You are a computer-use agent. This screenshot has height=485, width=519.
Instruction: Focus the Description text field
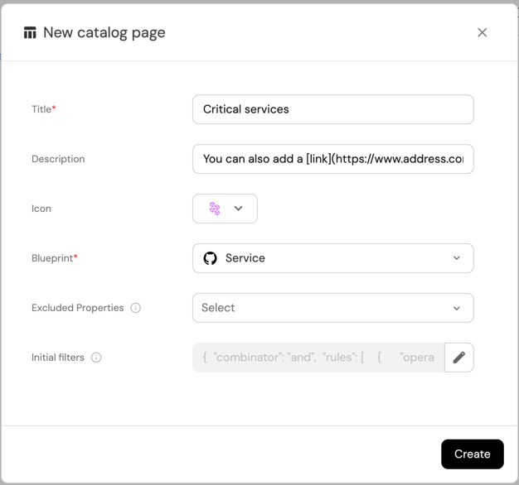pos(332,159)
